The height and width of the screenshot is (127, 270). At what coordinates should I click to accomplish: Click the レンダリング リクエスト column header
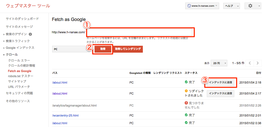tap(168, 73)
